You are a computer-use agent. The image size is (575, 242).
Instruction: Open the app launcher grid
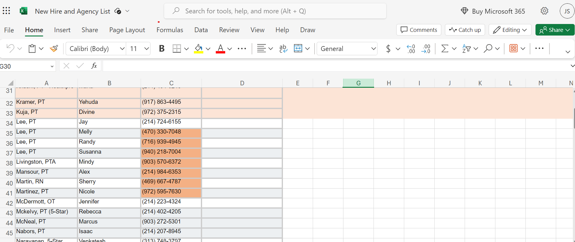[6, 11]
